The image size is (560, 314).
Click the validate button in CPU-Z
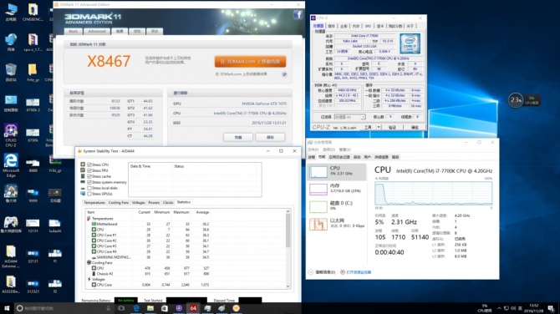click(x=392, y=128)
